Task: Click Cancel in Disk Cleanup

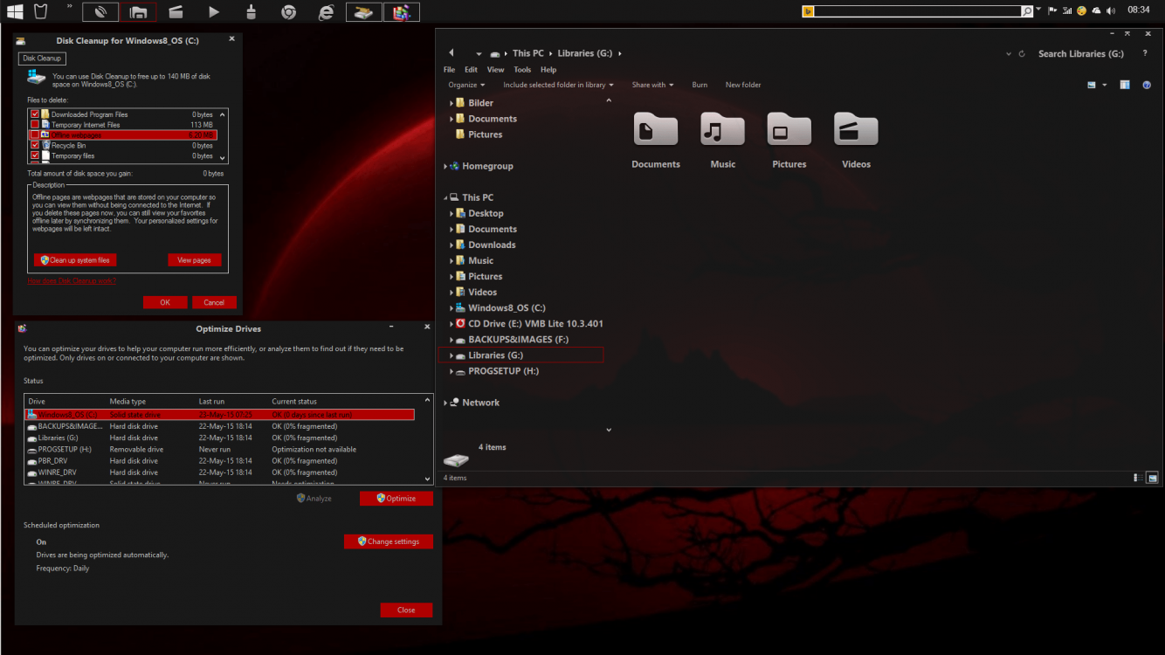Action: point(214,302)
